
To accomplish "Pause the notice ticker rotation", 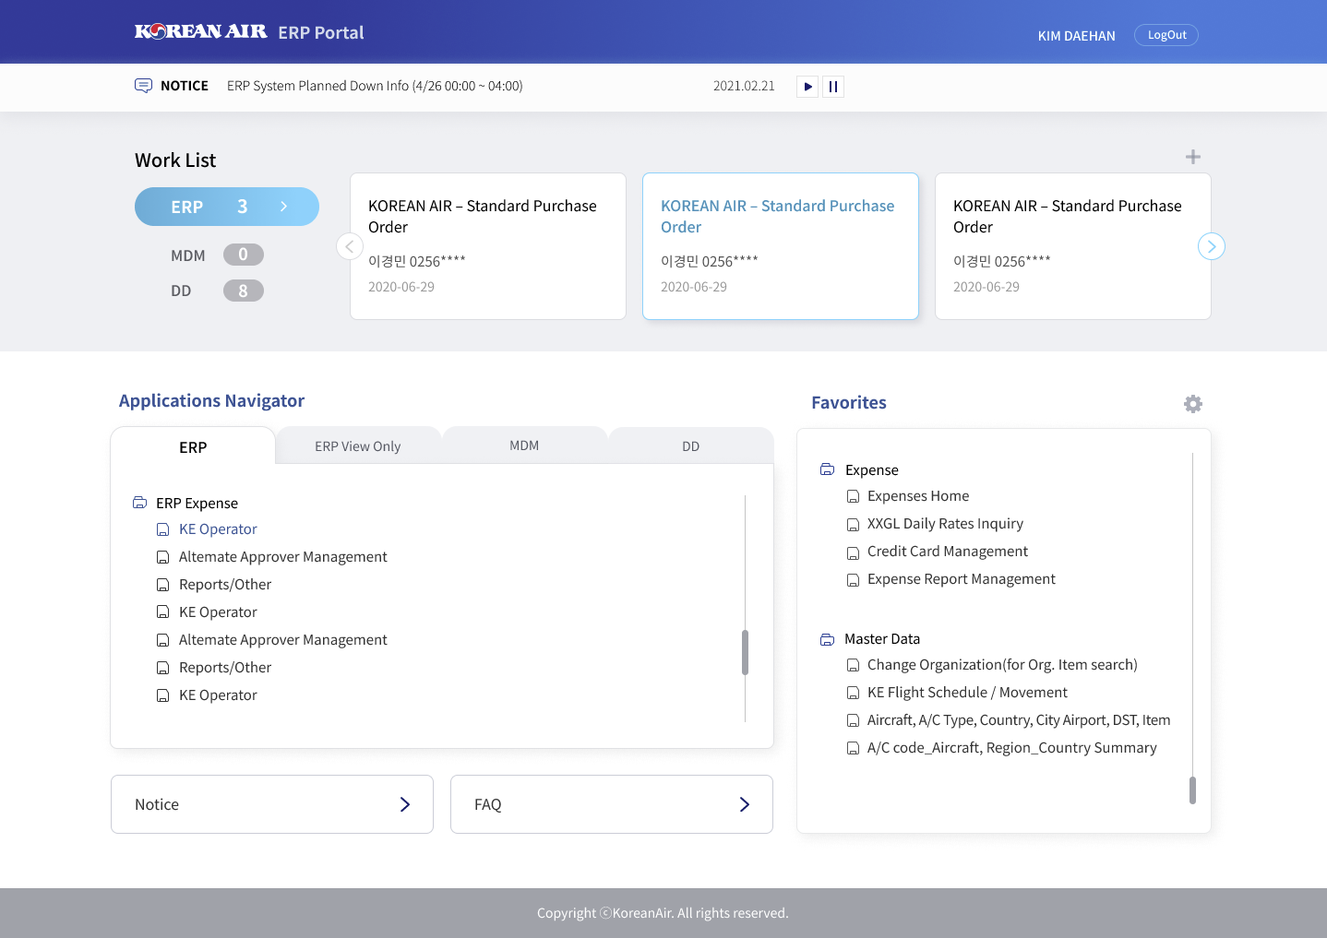I will 833,87.
